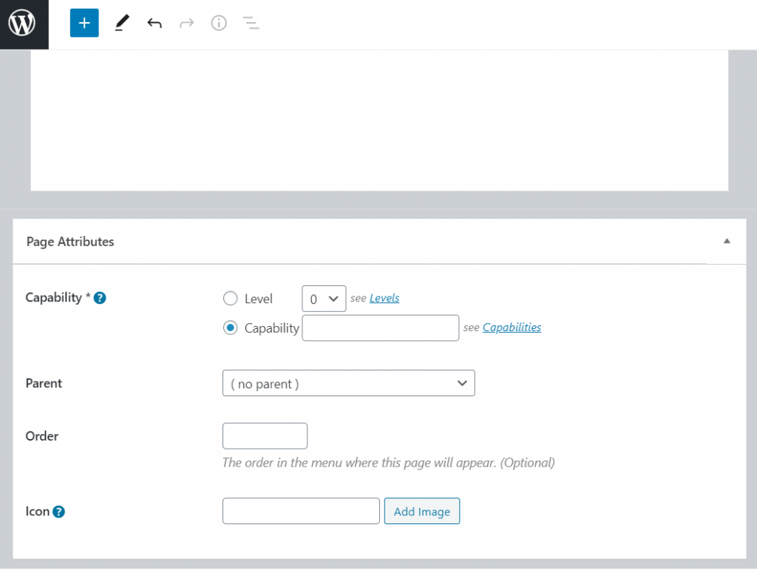Undo the last change
The height and width of the screenshot is (570, 757).
point(155,23)
